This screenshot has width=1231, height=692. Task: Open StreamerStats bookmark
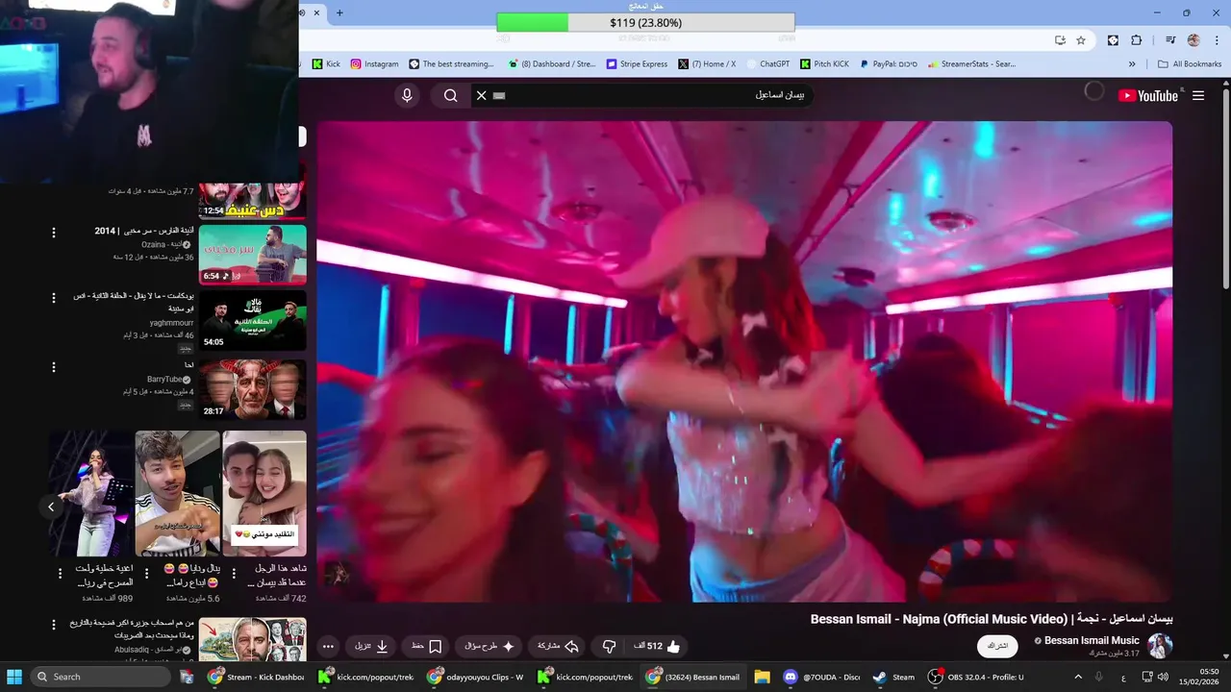click(971, 64)
